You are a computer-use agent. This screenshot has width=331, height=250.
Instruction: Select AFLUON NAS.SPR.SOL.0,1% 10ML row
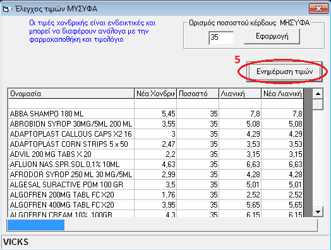coord(156,165)
